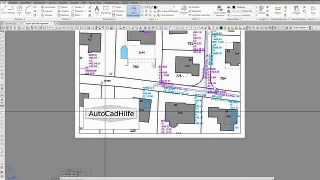Click the Verschieben move command
This screenshot has width=320, height=180.
tap(48, 7)
